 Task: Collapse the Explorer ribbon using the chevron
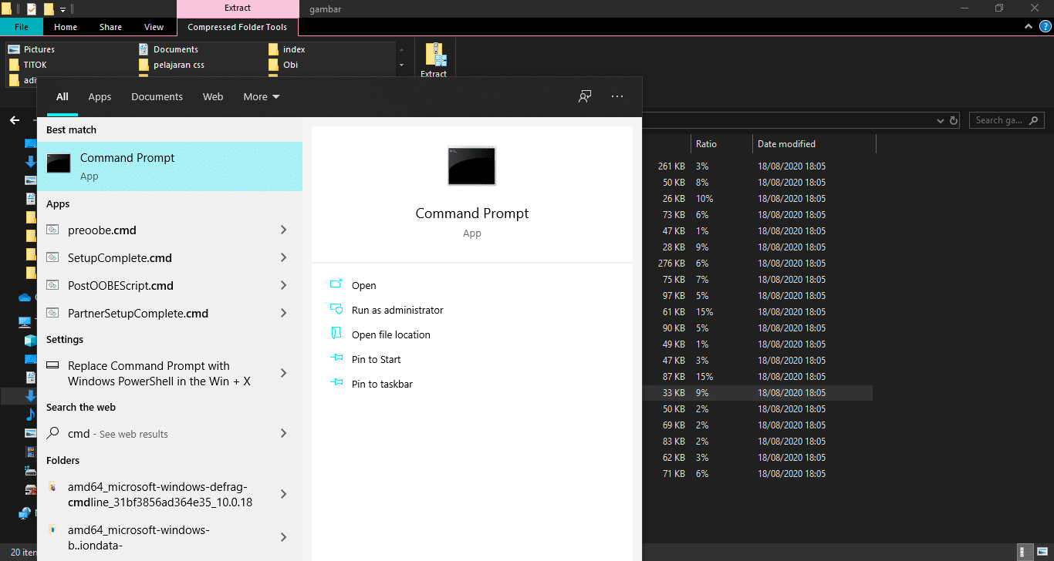(1029, 26)
